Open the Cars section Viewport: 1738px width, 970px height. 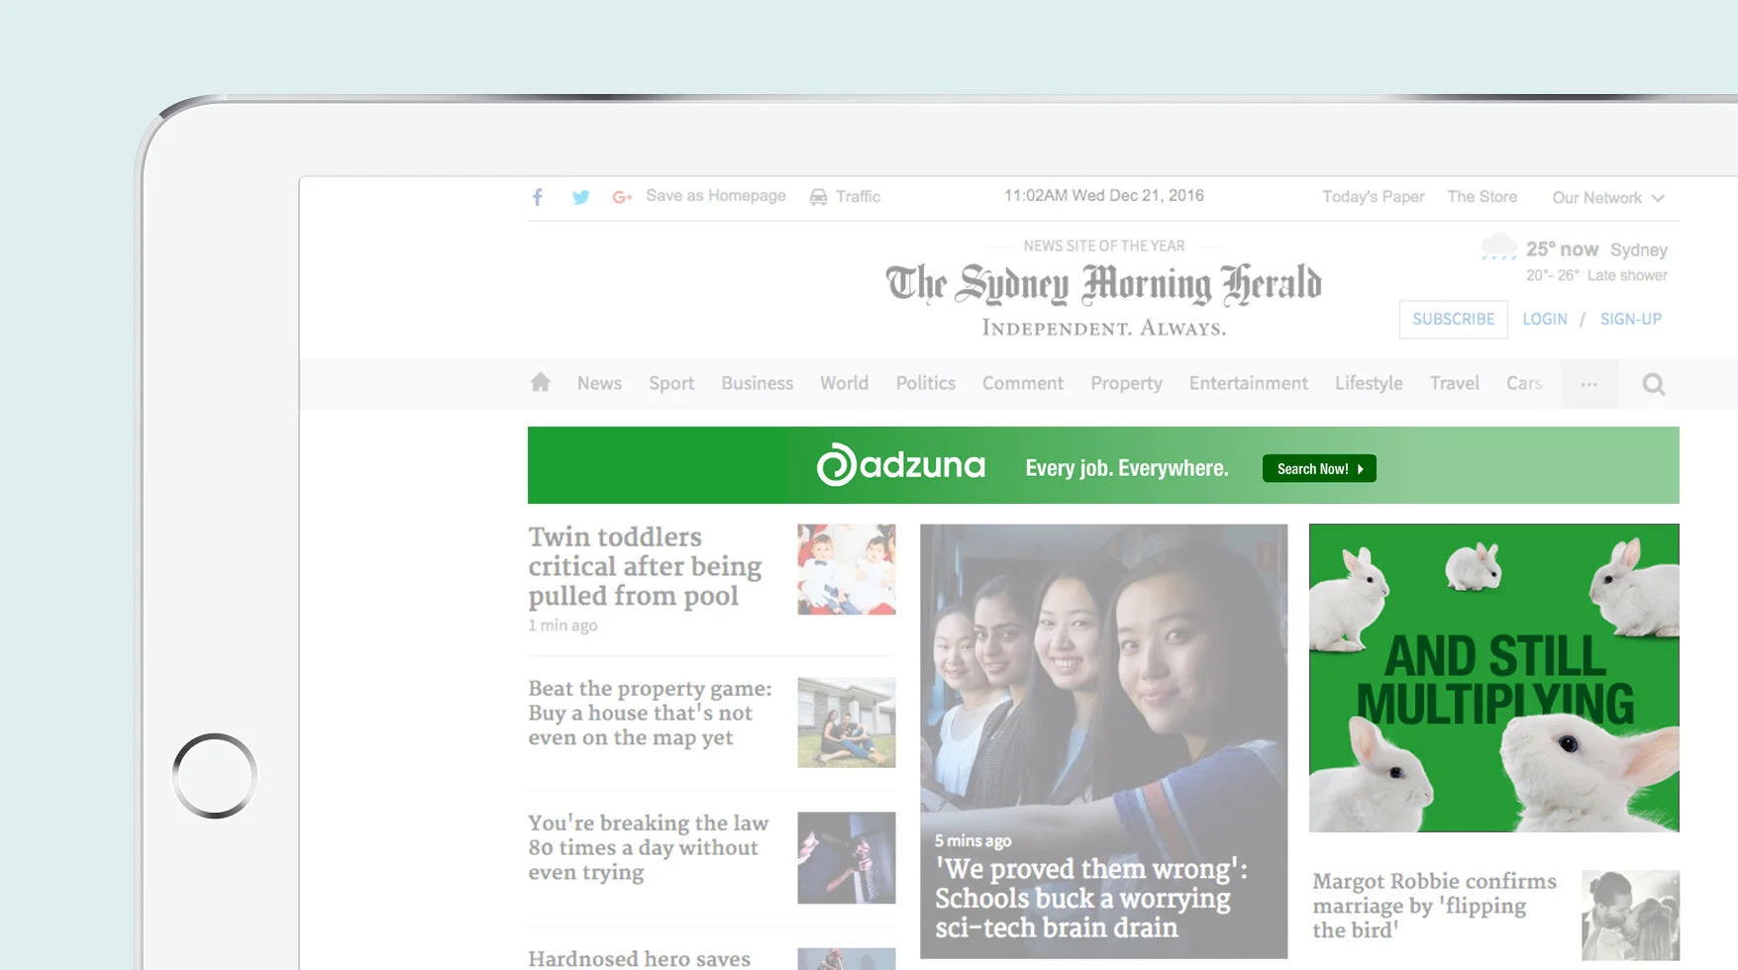(x=1524, y=383)
